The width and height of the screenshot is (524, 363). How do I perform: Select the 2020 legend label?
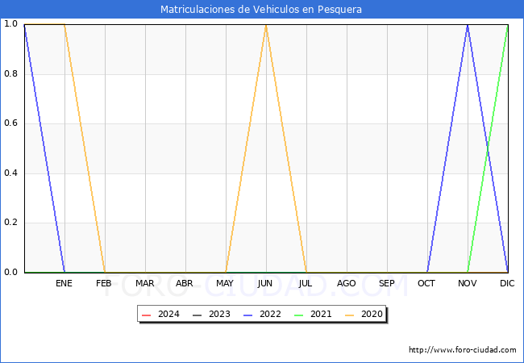point(372,315)
